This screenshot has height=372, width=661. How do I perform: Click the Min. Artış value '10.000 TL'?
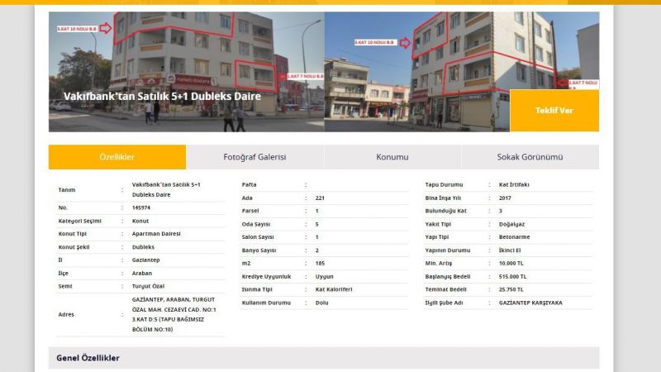[511, 263]
